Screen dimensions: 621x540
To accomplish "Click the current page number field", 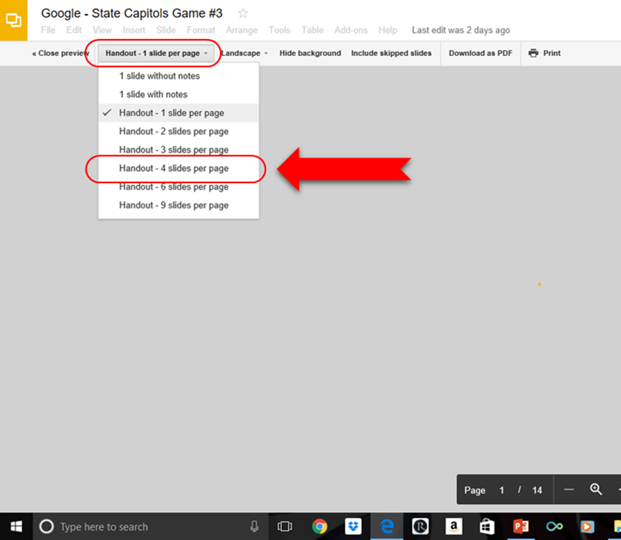I will tap(502, 490).
